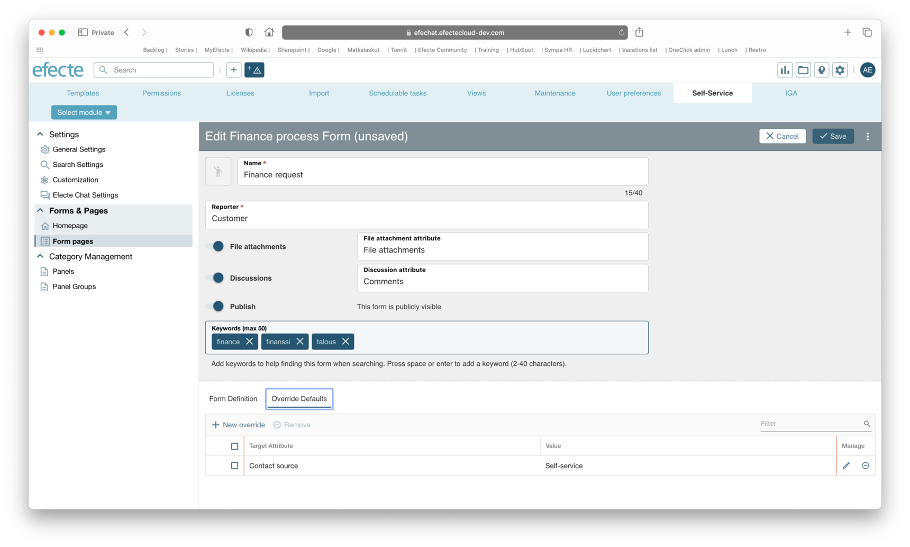Screen dimensions: 910x547
Task: Check the Contact source row checkbox
Action: (234, 465)
